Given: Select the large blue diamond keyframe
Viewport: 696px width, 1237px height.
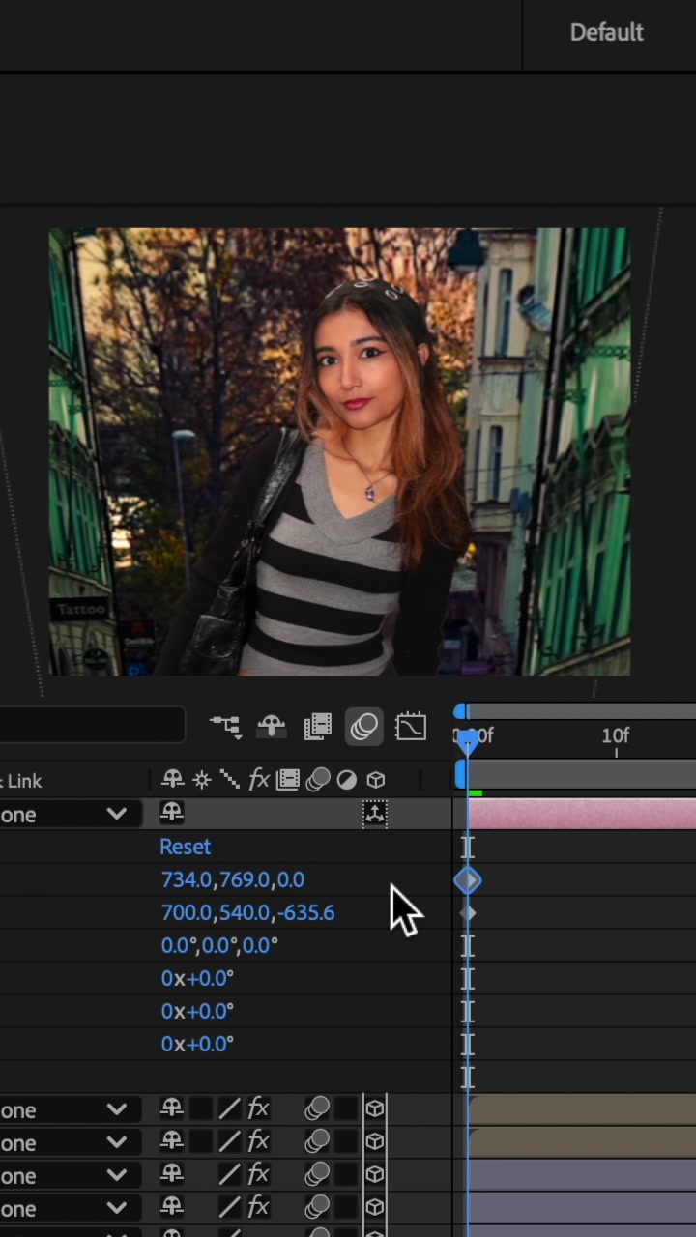Looking at the screenshot, I should coord(468,879).
